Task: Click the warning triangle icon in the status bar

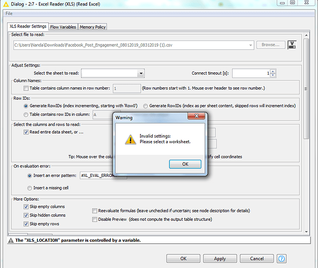Action: click(x=11, y=241)
